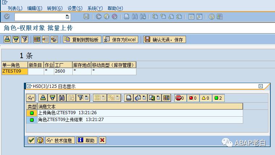Click the Views icon in the log dialog toolbar

pyautogui.click(x=138, y=98)
